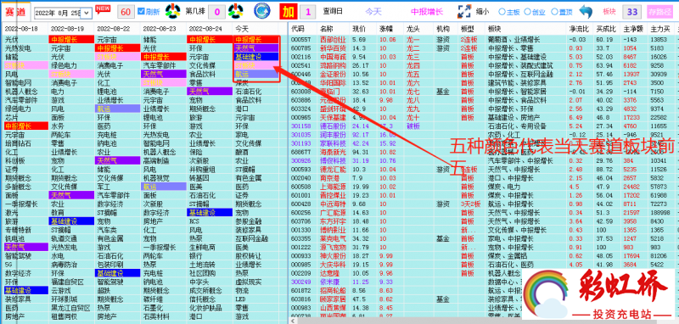Open the date picker dropdown arrow
Screen dimensions: 679x324
pyautogui.click(x=87, y=13)
